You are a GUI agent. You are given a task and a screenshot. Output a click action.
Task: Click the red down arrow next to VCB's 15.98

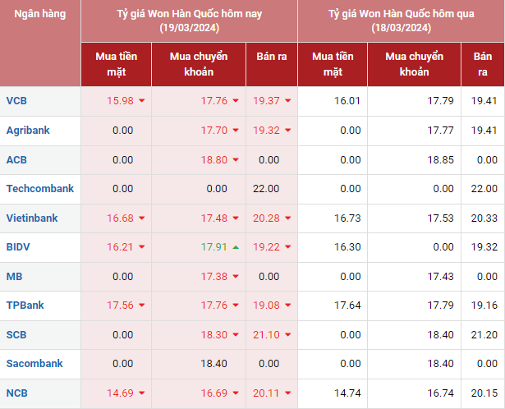(x=141, y=101)
